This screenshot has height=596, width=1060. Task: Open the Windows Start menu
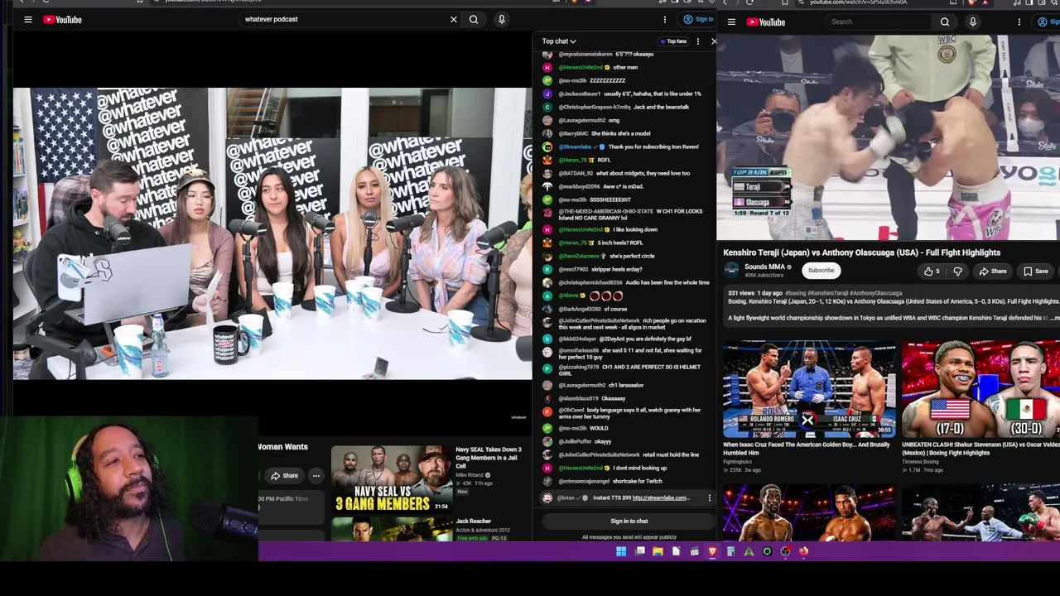tap(621, 551)
